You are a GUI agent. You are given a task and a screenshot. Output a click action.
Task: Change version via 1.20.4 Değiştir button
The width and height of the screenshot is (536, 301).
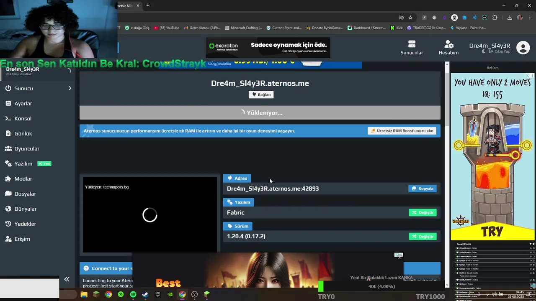(x=423, y=236)
